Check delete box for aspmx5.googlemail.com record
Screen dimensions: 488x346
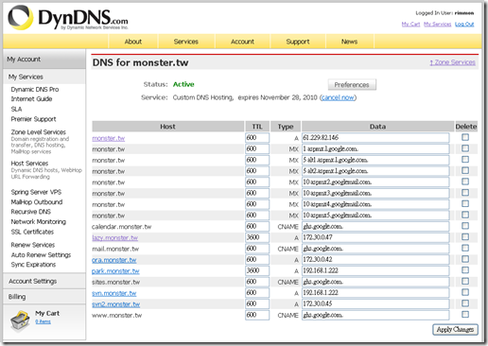tap(465, 215)
